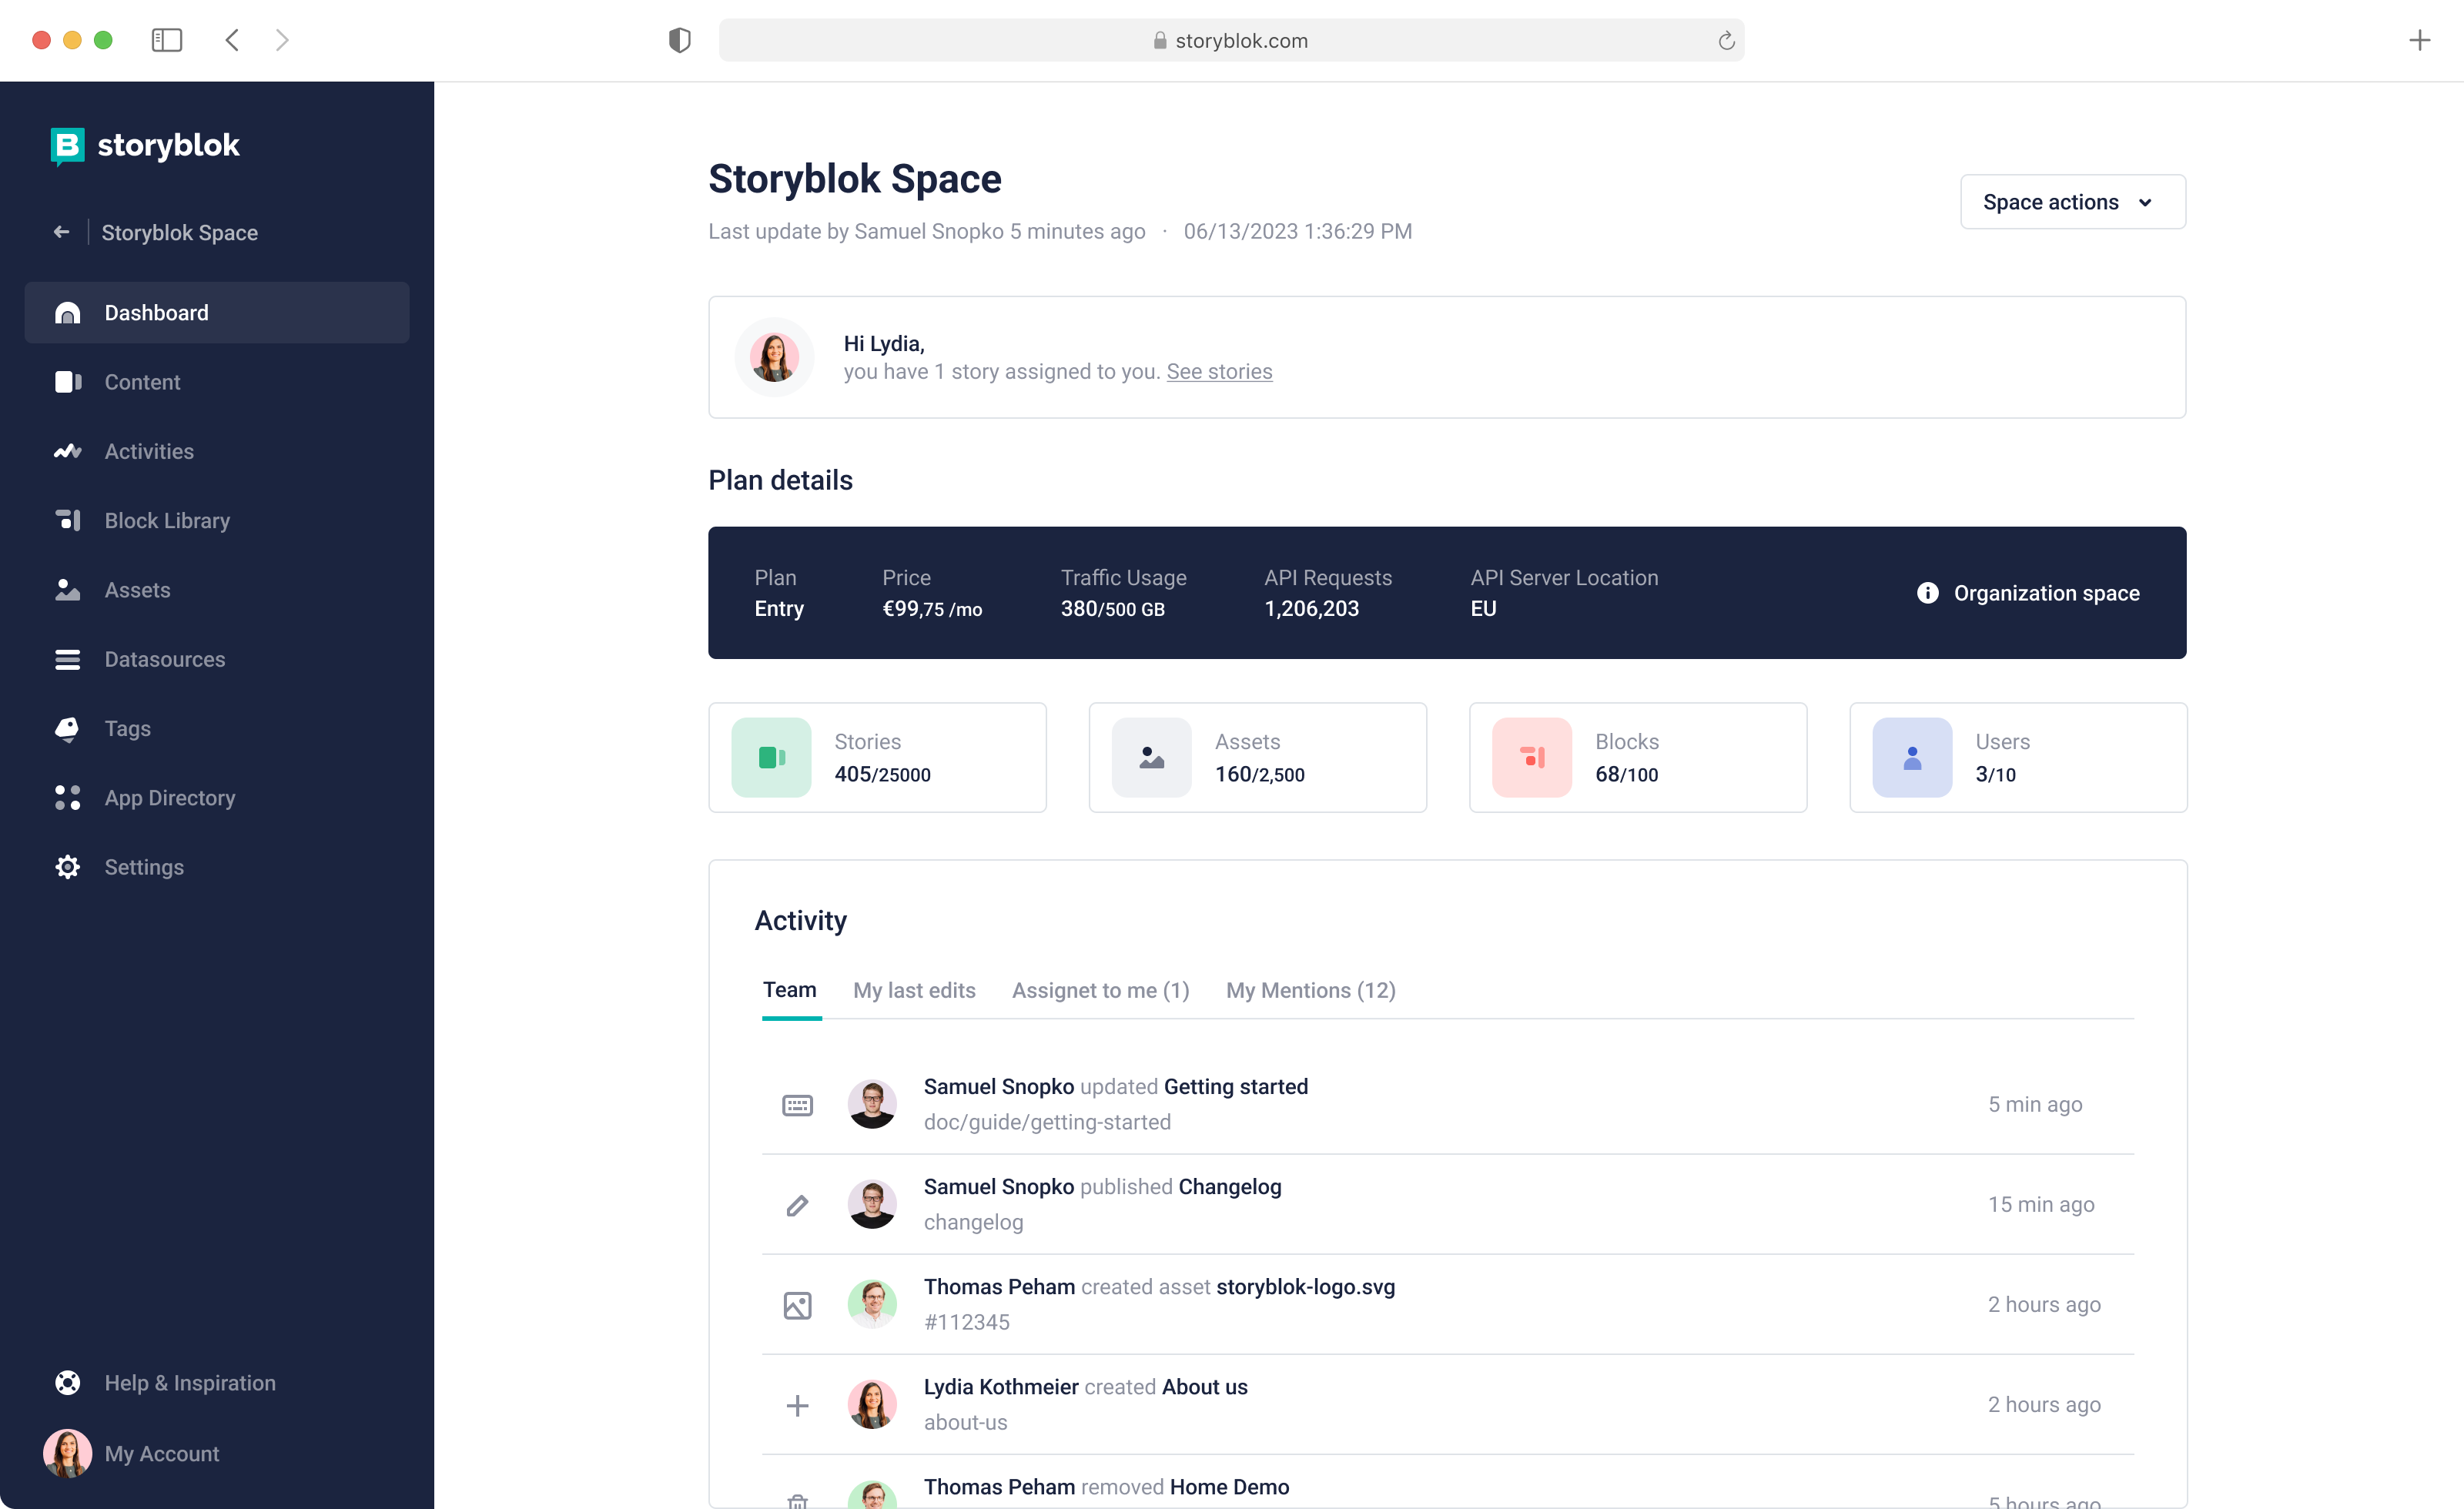
Task: Click the Assets icon in sidebar
Action: pyautogui.click(x=66, y=590)
